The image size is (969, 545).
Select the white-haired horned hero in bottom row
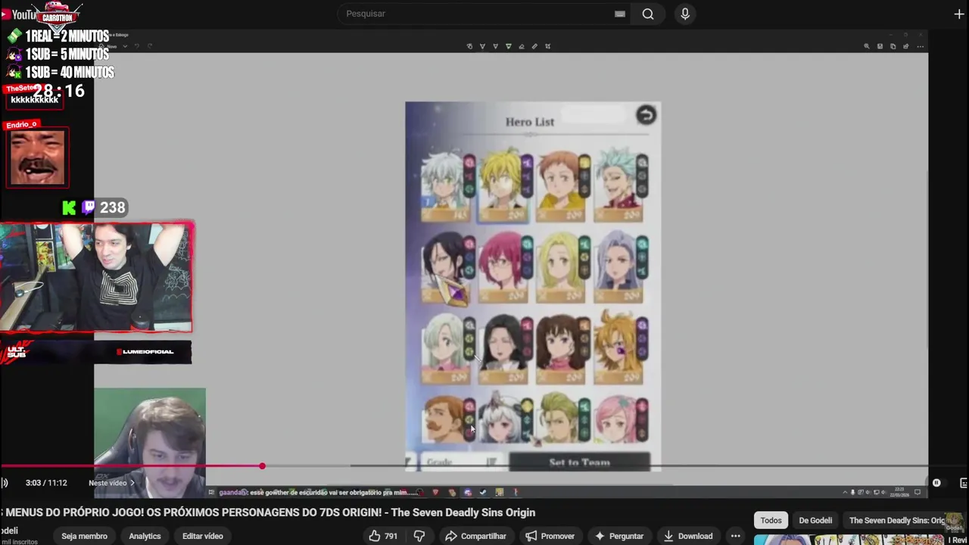(505, 419)
